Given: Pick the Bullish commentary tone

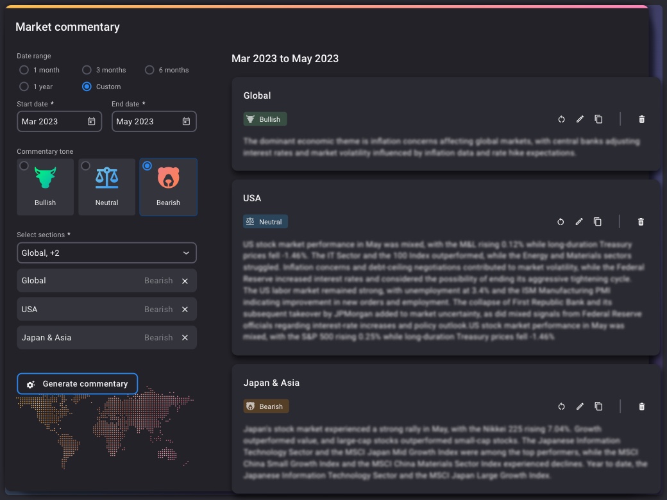Looking at the screenshot, I should [x=45, y=187].
